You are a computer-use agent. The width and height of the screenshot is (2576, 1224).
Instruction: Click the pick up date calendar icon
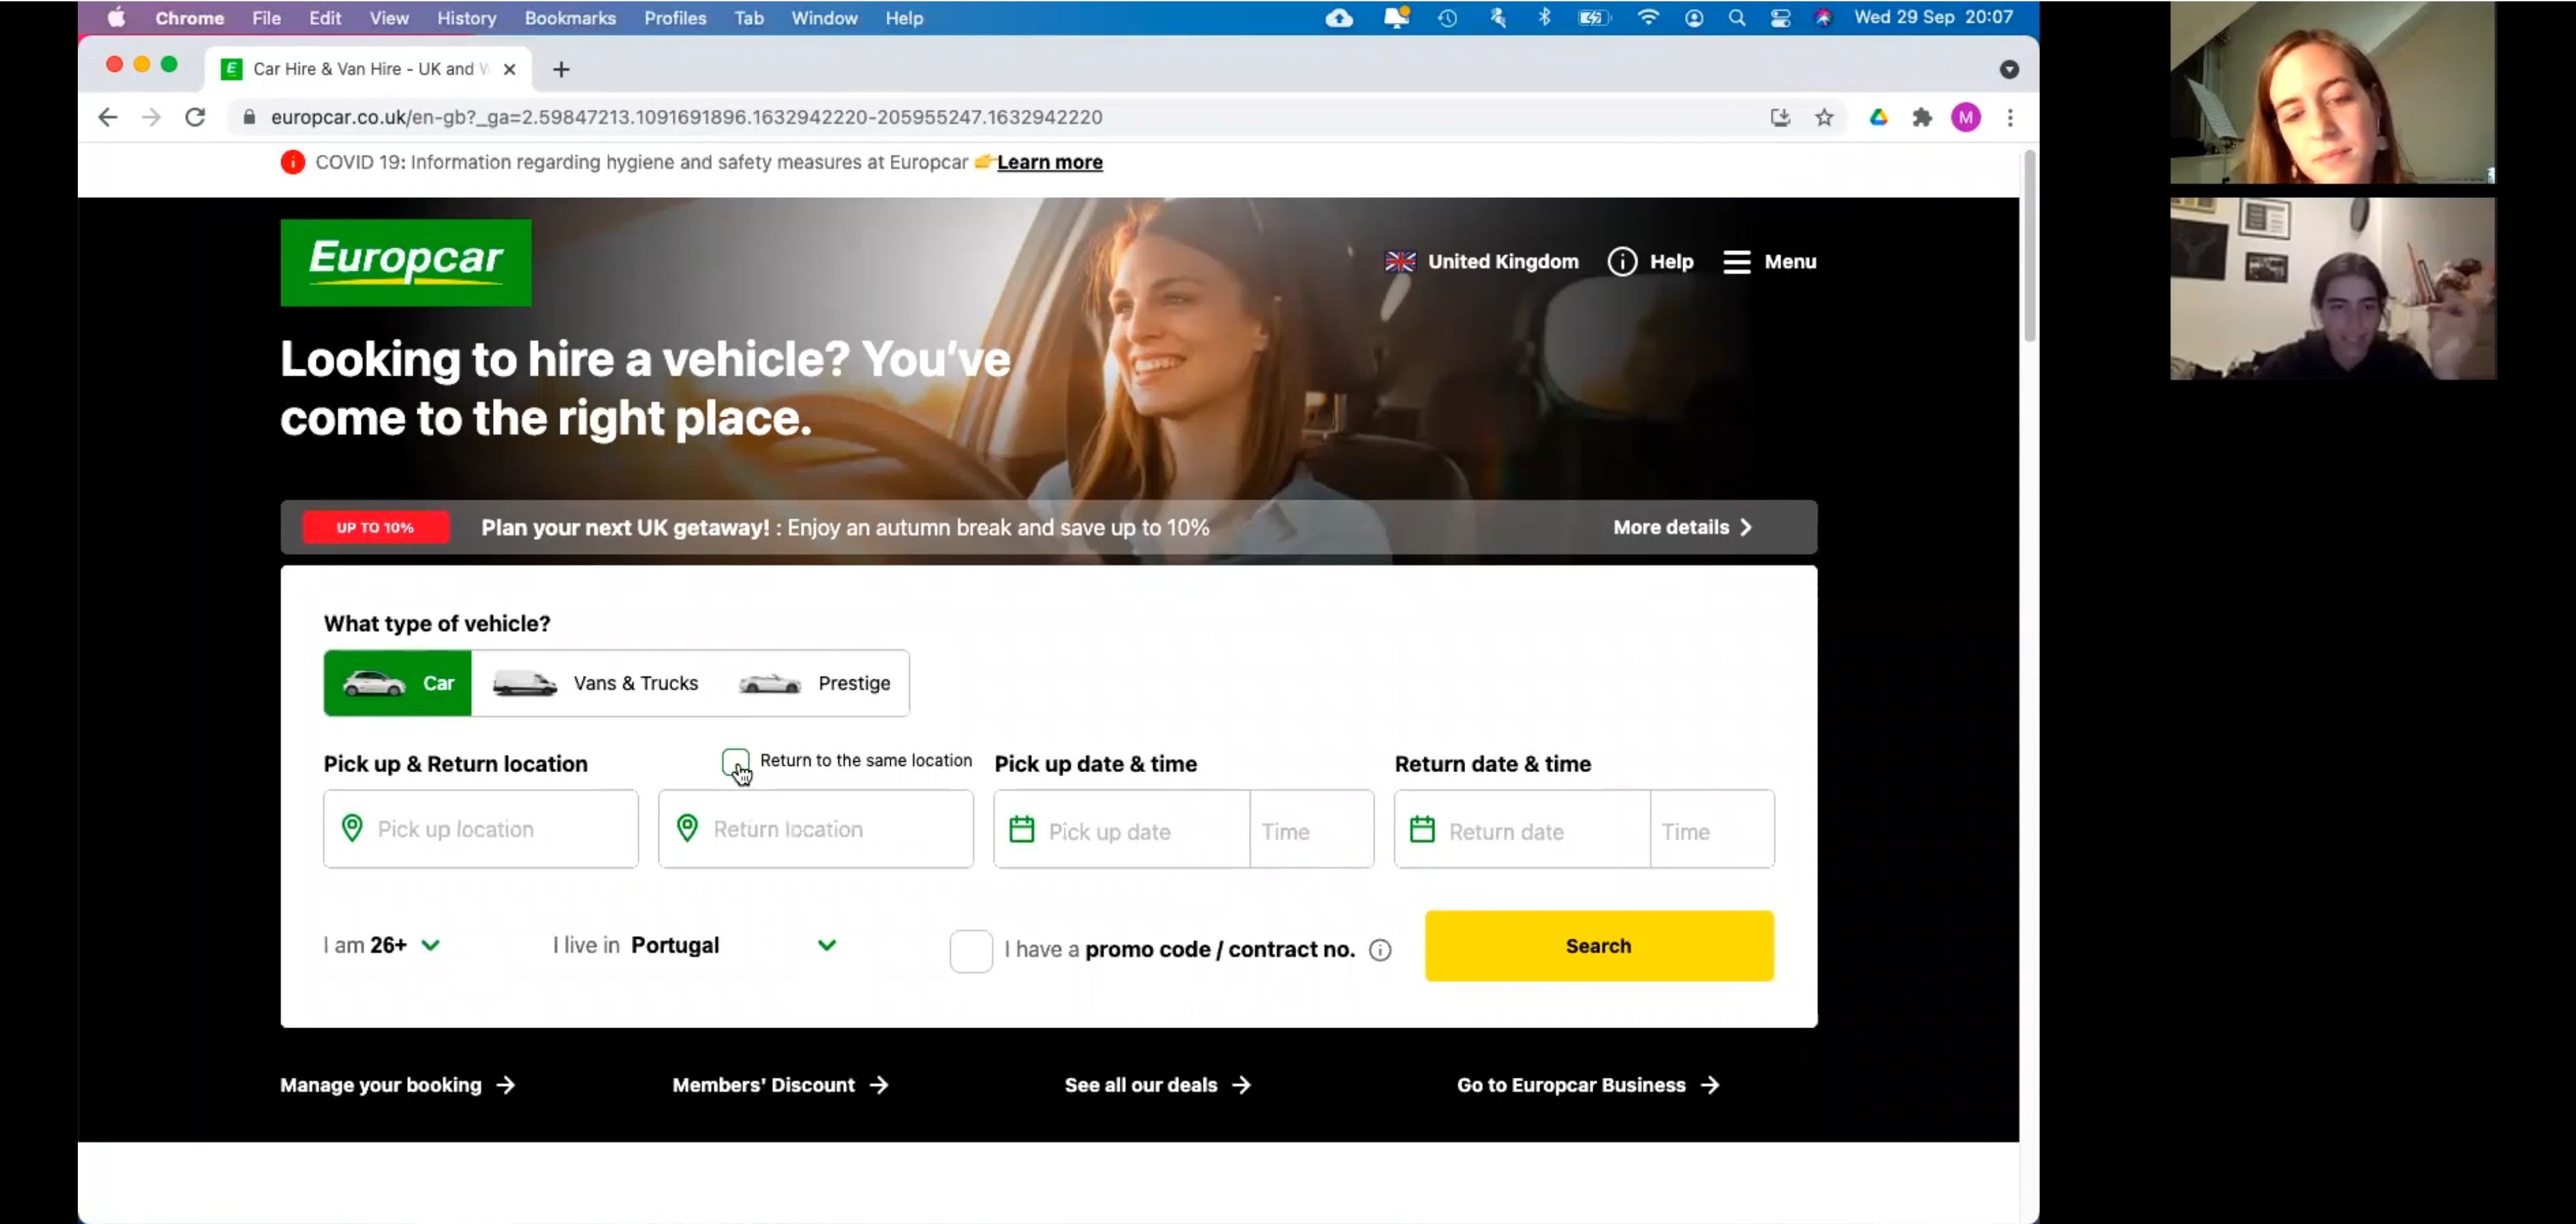tap(1021, 830)
